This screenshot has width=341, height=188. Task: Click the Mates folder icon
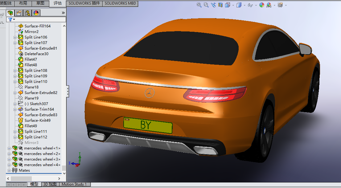(x=14, y=170)
